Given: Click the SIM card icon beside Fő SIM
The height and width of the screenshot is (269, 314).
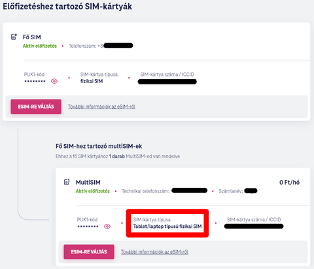Looking at the screenshot, I should (14, 37).
